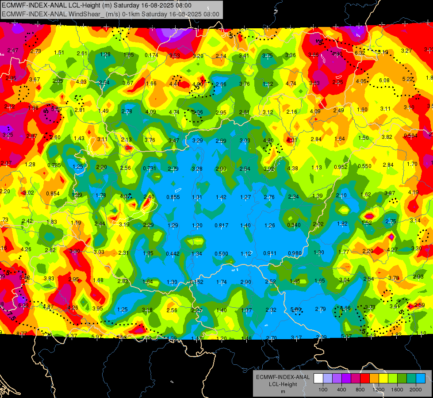Click the WindShear 0-1km title line

coord(111,14)
